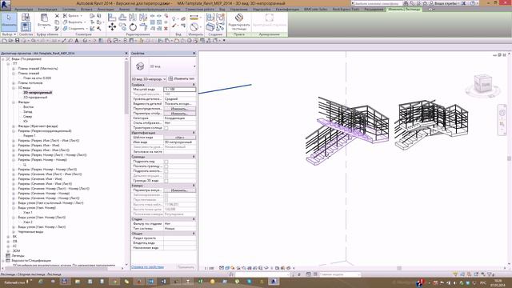Open the Системы ribbon tab
The height and width of the screenshot is (288, 512).
click(x=70, y=10)
